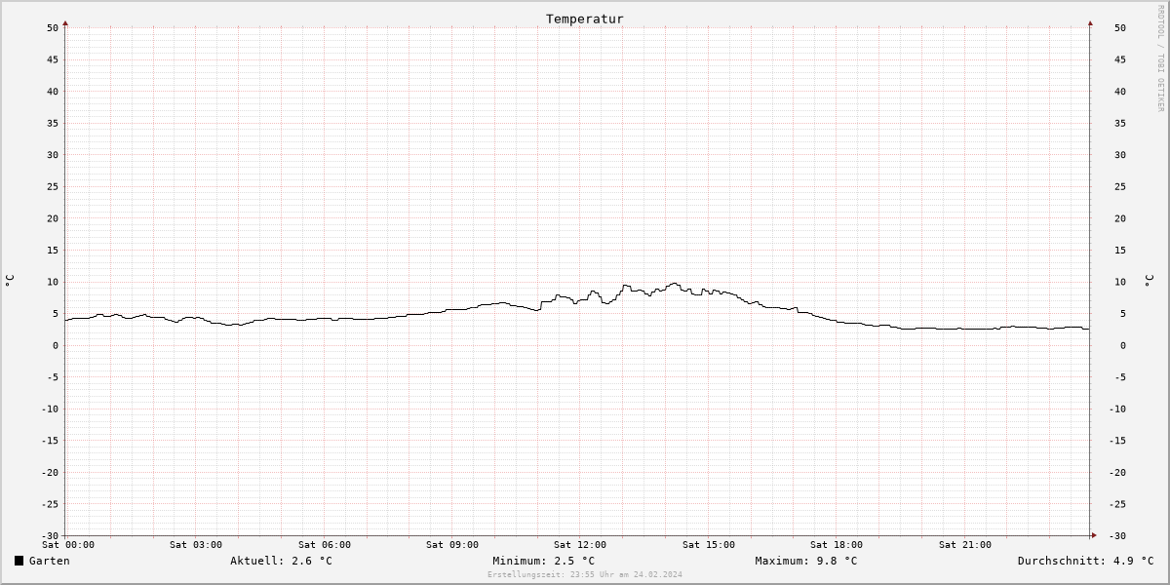Screen dimensions: 1170x585
Task: Click the 50 label on the right axis
Action: coord(1121,27)
